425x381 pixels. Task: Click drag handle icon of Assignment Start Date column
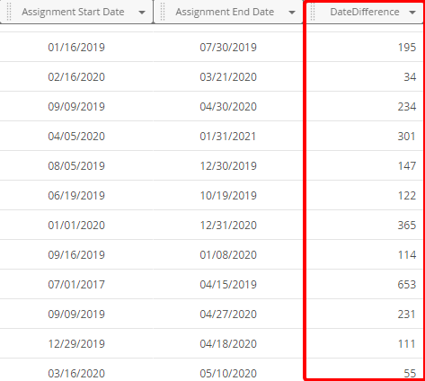(x=9, y=12)
